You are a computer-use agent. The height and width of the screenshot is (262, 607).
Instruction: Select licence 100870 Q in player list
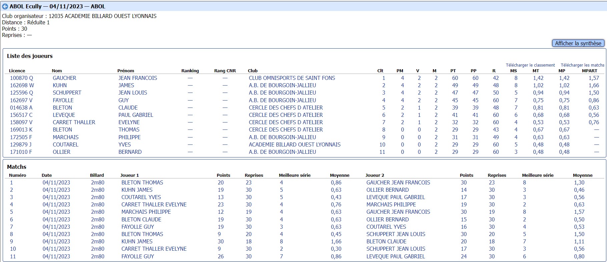(21, 78)
